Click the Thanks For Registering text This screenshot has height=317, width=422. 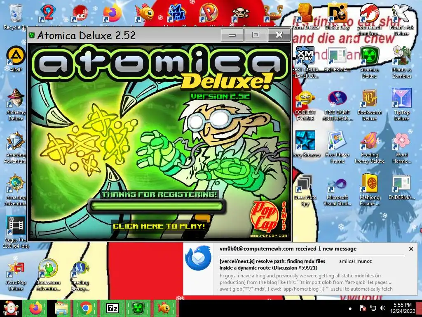[159, 194]
